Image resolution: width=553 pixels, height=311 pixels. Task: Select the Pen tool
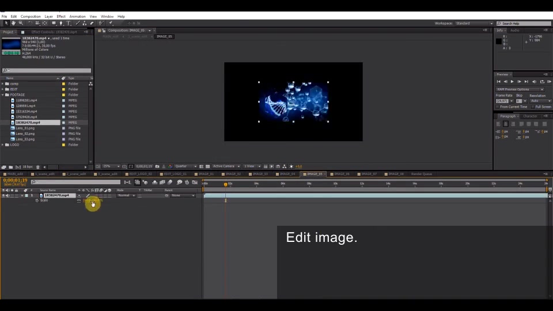pyautogui.click(x=61, y=23)
